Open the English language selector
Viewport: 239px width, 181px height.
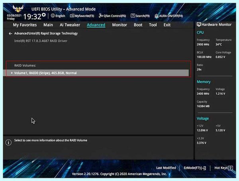pos(58,16)
